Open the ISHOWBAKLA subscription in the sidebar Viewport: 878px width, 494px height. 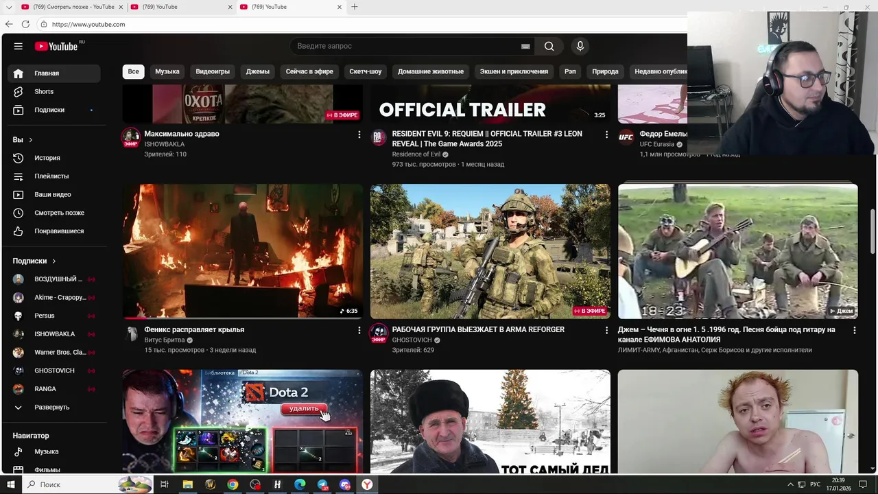[55, 334]
